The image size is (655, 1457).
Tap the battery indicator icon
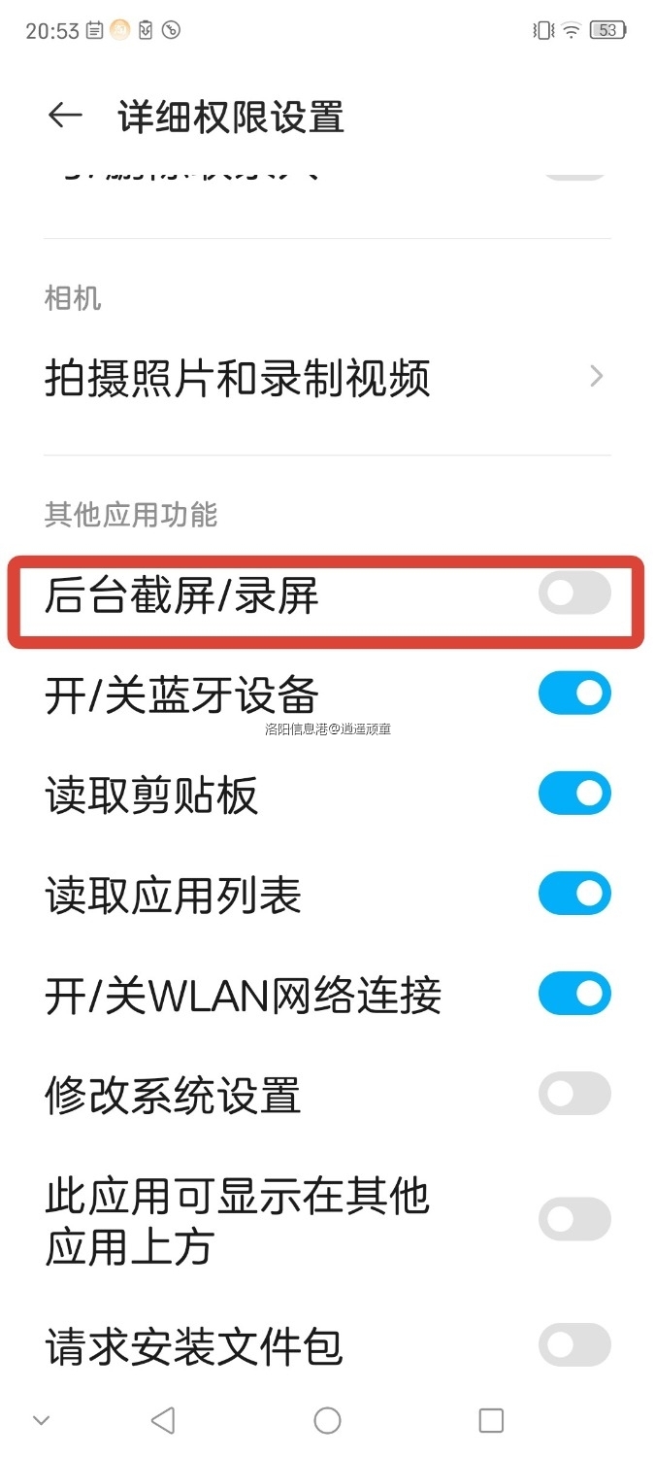coord(607,30)
